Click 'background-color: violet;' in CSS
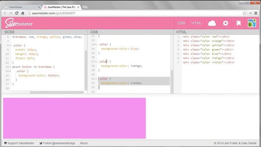261x147 pixels. pyautogui.click(x=122, y=83)
